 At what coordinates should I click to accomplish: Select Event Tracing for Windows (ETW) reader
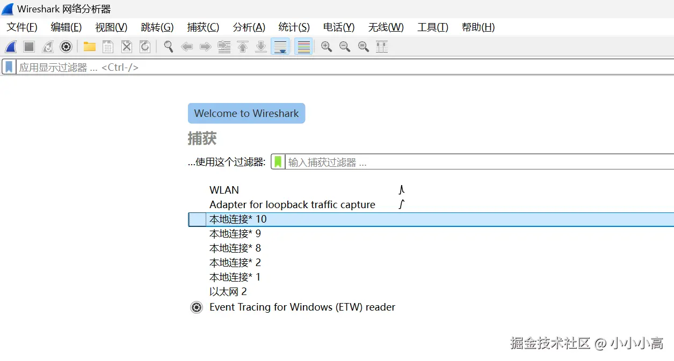[302, 307]
